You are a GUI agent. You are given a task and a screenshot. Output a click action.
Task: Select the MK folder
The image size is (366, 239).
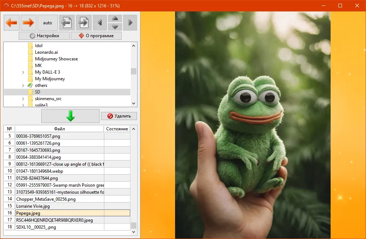point(38,66)
